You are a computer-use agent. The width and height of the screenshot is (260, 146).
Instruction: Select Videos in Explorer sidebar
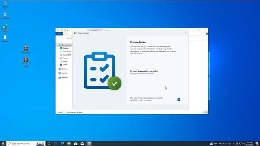coord(64,64)
